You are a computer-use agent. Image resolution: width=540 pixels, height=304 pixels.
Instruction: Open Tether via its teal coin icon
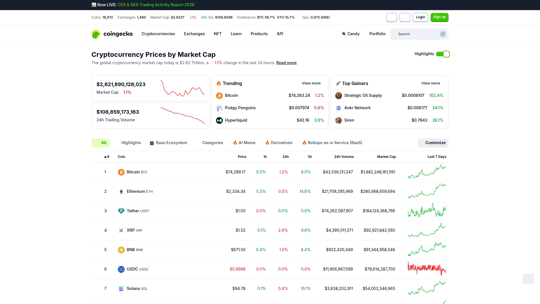pos(121,211)
